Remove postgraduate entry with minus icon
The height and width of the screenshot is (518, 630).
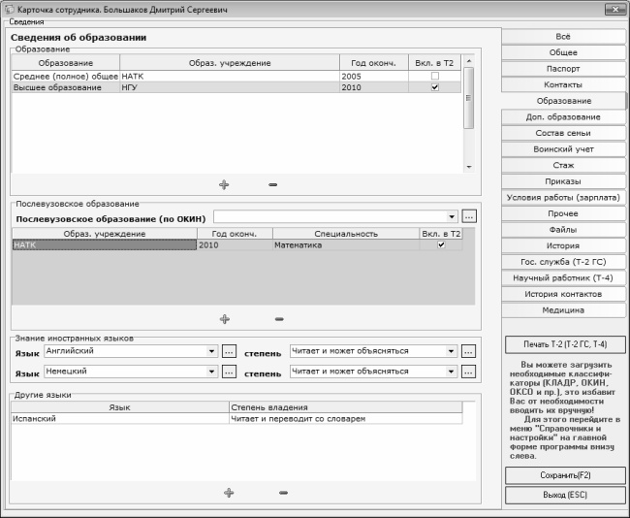[x=279, y=318]
